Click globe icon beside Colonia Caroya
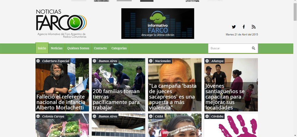The width and height of the screenshot is (297, 137). [x=38, y=116]
